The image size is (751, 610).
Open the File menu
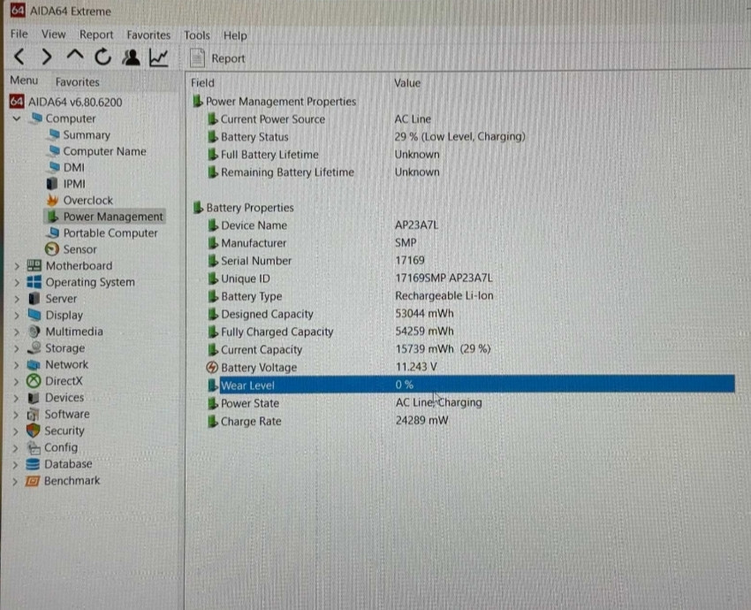coord(19,34)
